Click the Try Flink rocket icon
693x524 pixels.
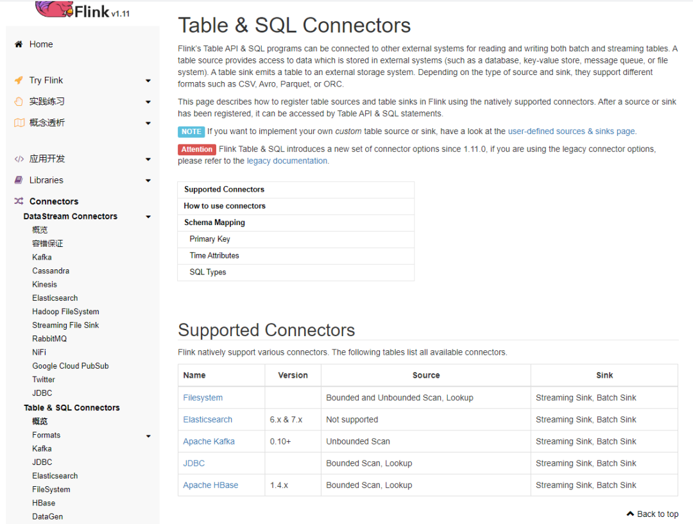[19, 80]
